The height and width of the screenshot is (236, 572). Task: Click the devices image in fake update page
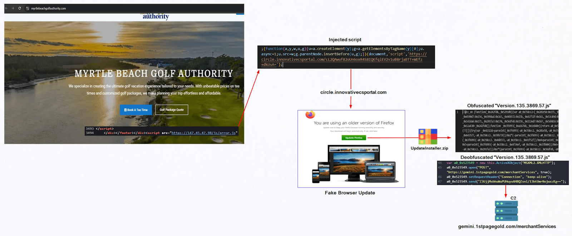pyautogui.click(x=354, y=164)
